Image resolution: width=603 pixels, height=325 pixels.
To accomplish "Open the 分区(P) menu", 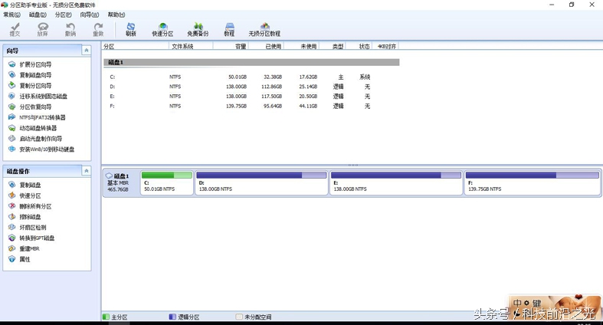I will [63, 15].
